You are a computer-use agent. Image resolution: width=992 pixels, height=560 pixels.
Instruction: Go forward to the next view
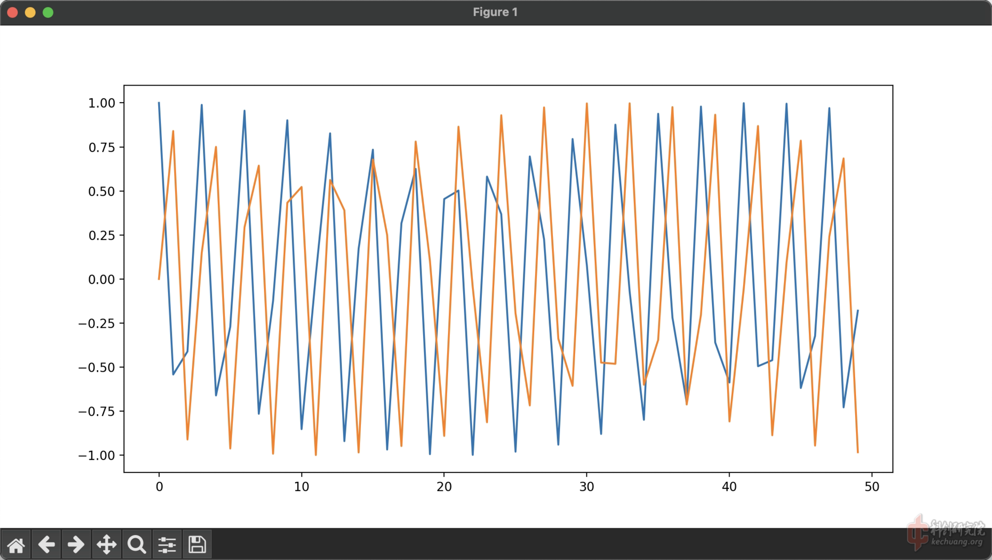76,544
